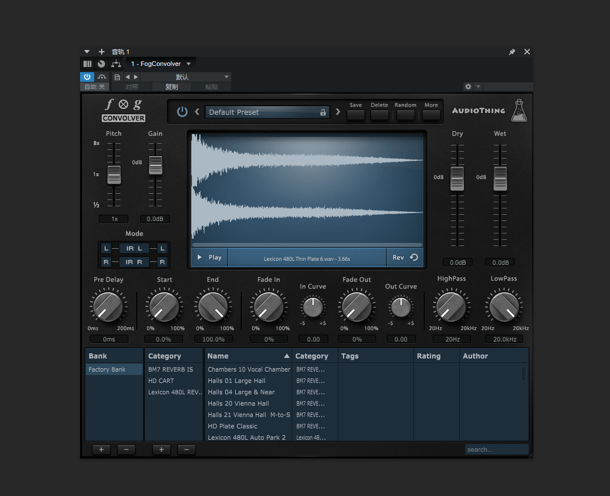Click the Save preset button
This screenshot has width=610, height=496.
coord(356,115)
